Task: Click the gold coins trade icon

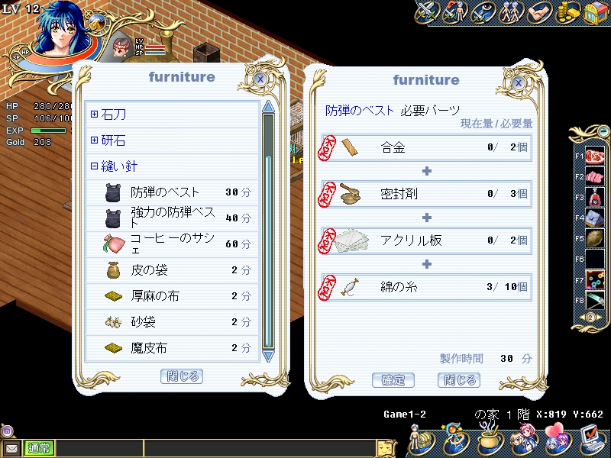Action: 568,12
